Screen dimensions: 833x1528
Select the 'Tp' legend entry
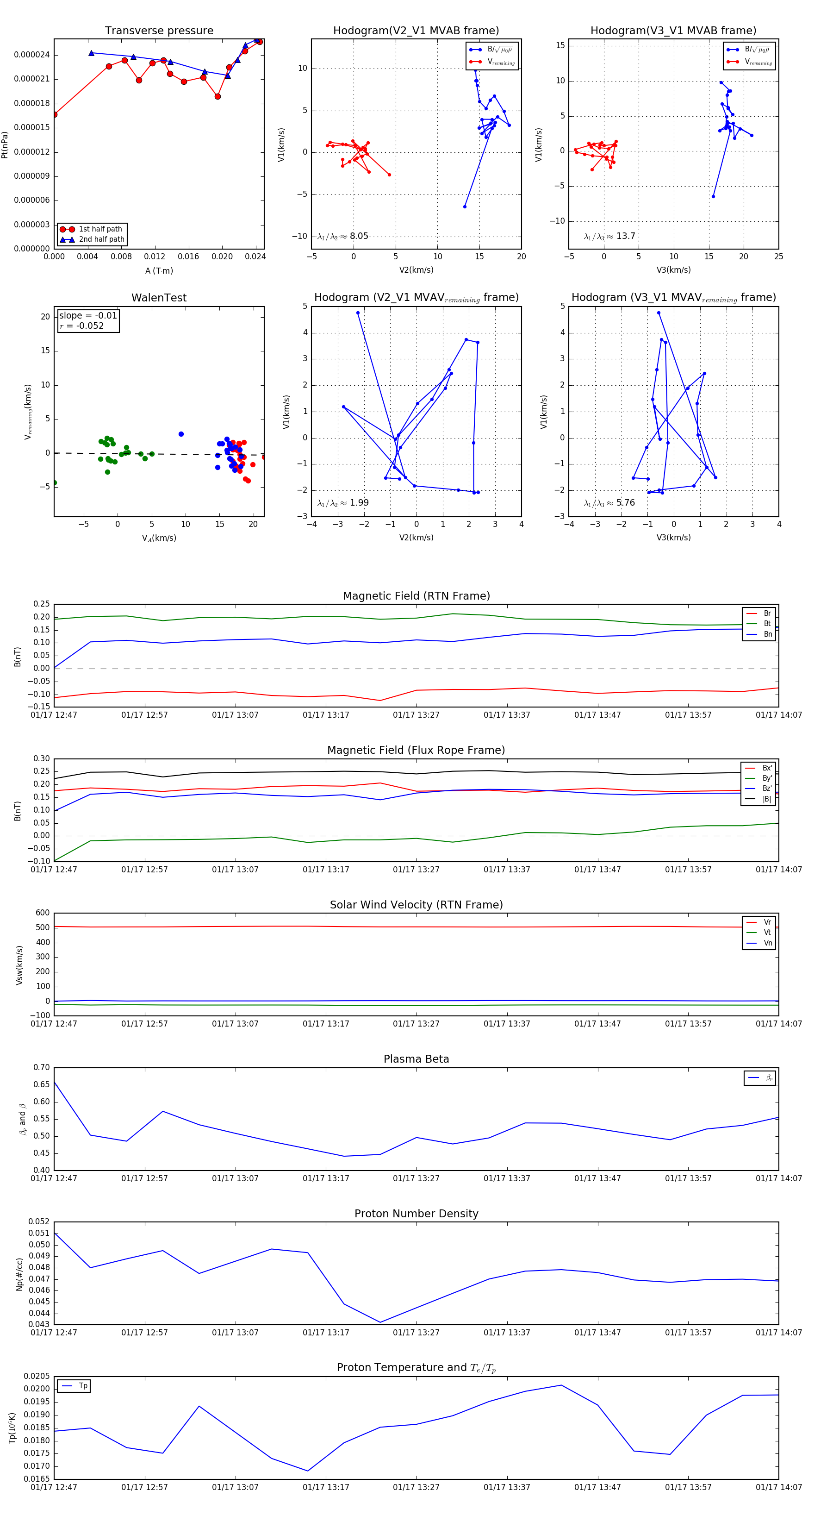74,1386
